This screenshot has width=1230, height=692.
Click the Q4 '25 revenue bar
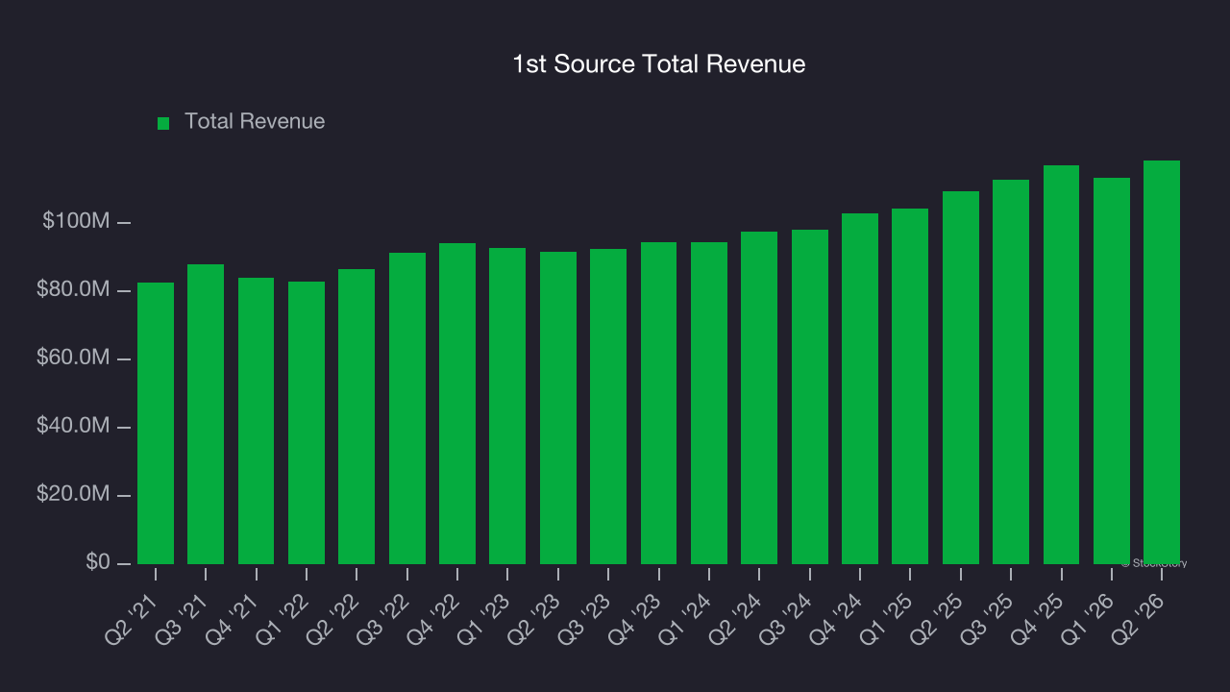tap(1062, 364)
